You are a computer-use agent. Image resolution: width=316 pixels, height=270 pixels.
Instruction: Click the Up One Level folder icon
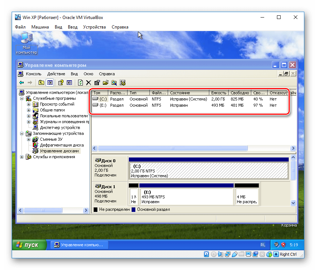41,83
